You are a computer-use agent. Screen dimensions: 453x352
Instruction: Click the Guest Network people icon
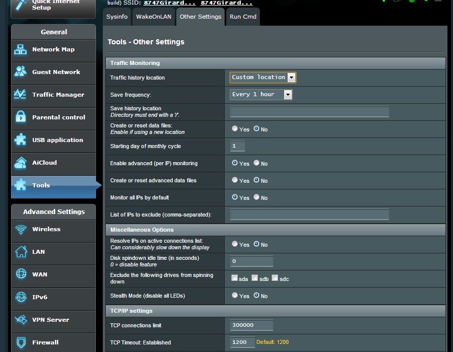[21, 72]
